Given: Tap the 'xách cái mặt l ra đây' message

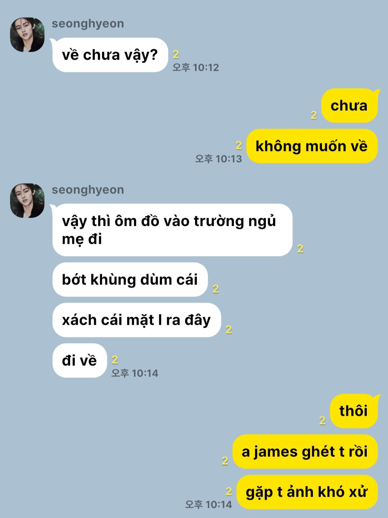Looking at the screenshot, I should pyautogui.click(x=137, y=320).
